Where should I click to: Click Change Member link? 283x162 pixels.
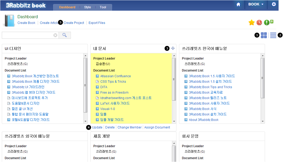130,127
